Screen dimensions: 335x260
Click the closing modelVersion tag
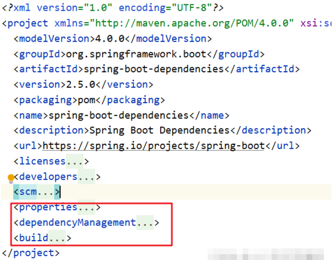click(x=168, y=39)
